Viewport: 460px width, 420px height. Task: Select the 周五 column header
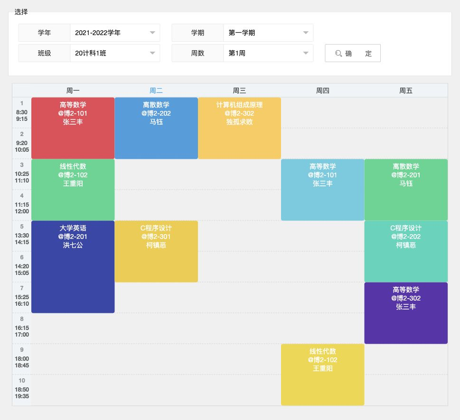406,91
